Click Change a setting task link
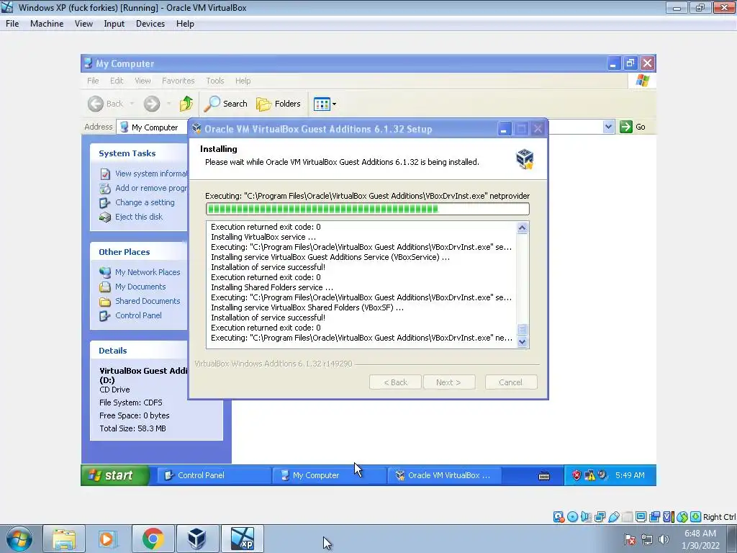737x553 pixels. pyautogui.click(x=145, y=202)
